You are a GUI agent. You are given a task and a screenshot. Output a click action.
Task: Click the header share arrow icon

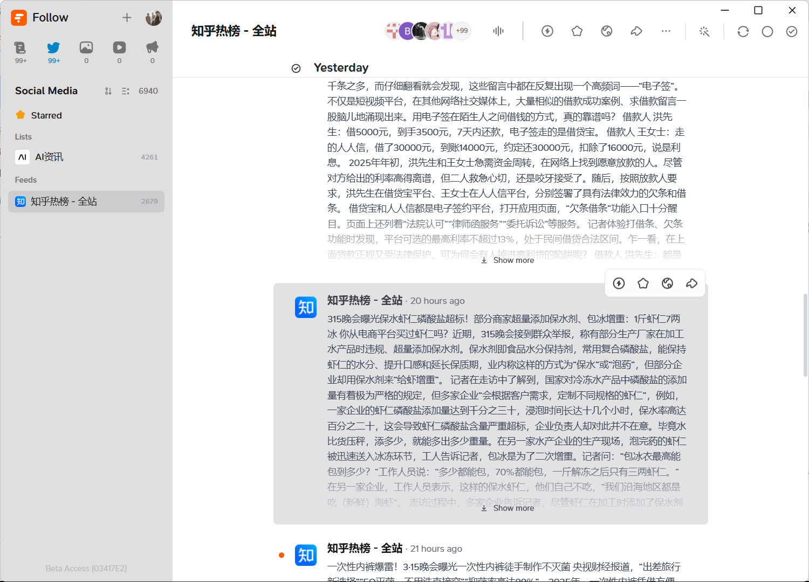click(x=636, y=31)
